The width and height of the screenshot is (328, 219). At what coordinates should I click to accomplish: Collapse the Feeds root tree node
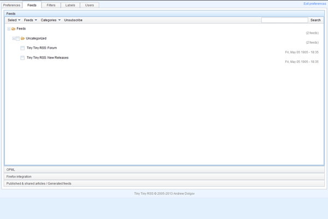9,29
